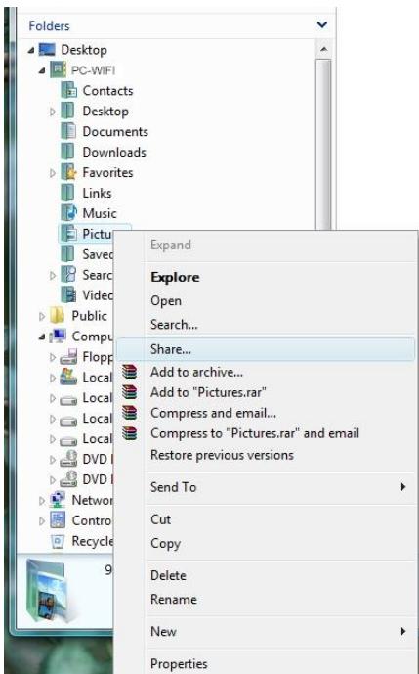Image resolution: width=419 pixels, height=674 pixels.
Task: Click the Control Panel icon
Action: [58, 520]
